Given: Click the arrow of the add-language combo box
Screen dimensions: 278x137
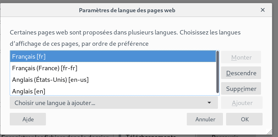Looking at the screenshot, I should pos(209,103).
